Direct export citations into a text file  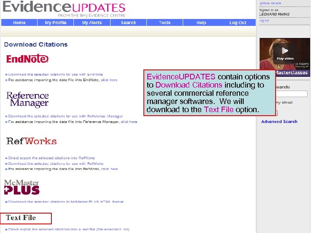click(x=69, y=230)
